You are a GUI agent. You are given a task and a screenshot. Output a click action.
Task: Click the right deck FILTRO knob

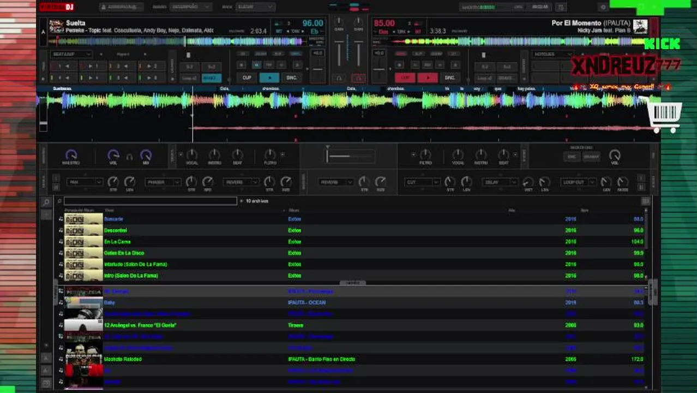425,155
